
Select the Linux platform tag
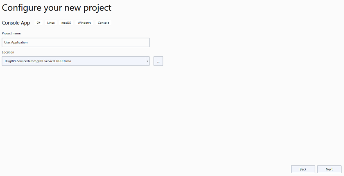click(x=51, y=23)
